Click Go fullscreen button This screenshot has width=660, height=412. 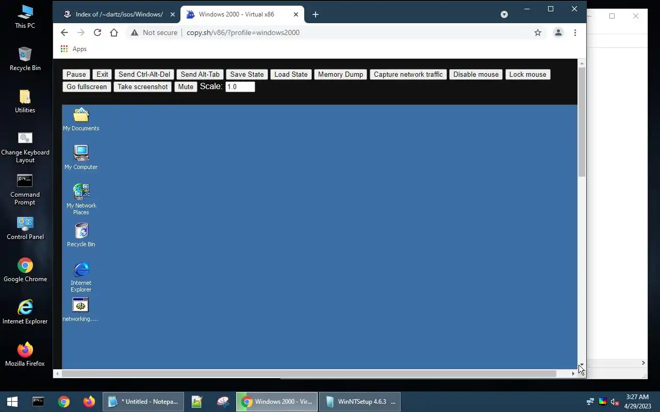[x=87, y=87]
